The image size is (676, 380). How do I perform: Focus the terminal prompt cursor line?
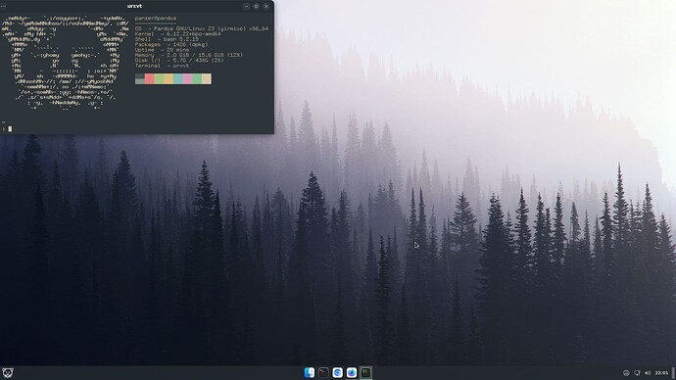[x=136, y=129]
